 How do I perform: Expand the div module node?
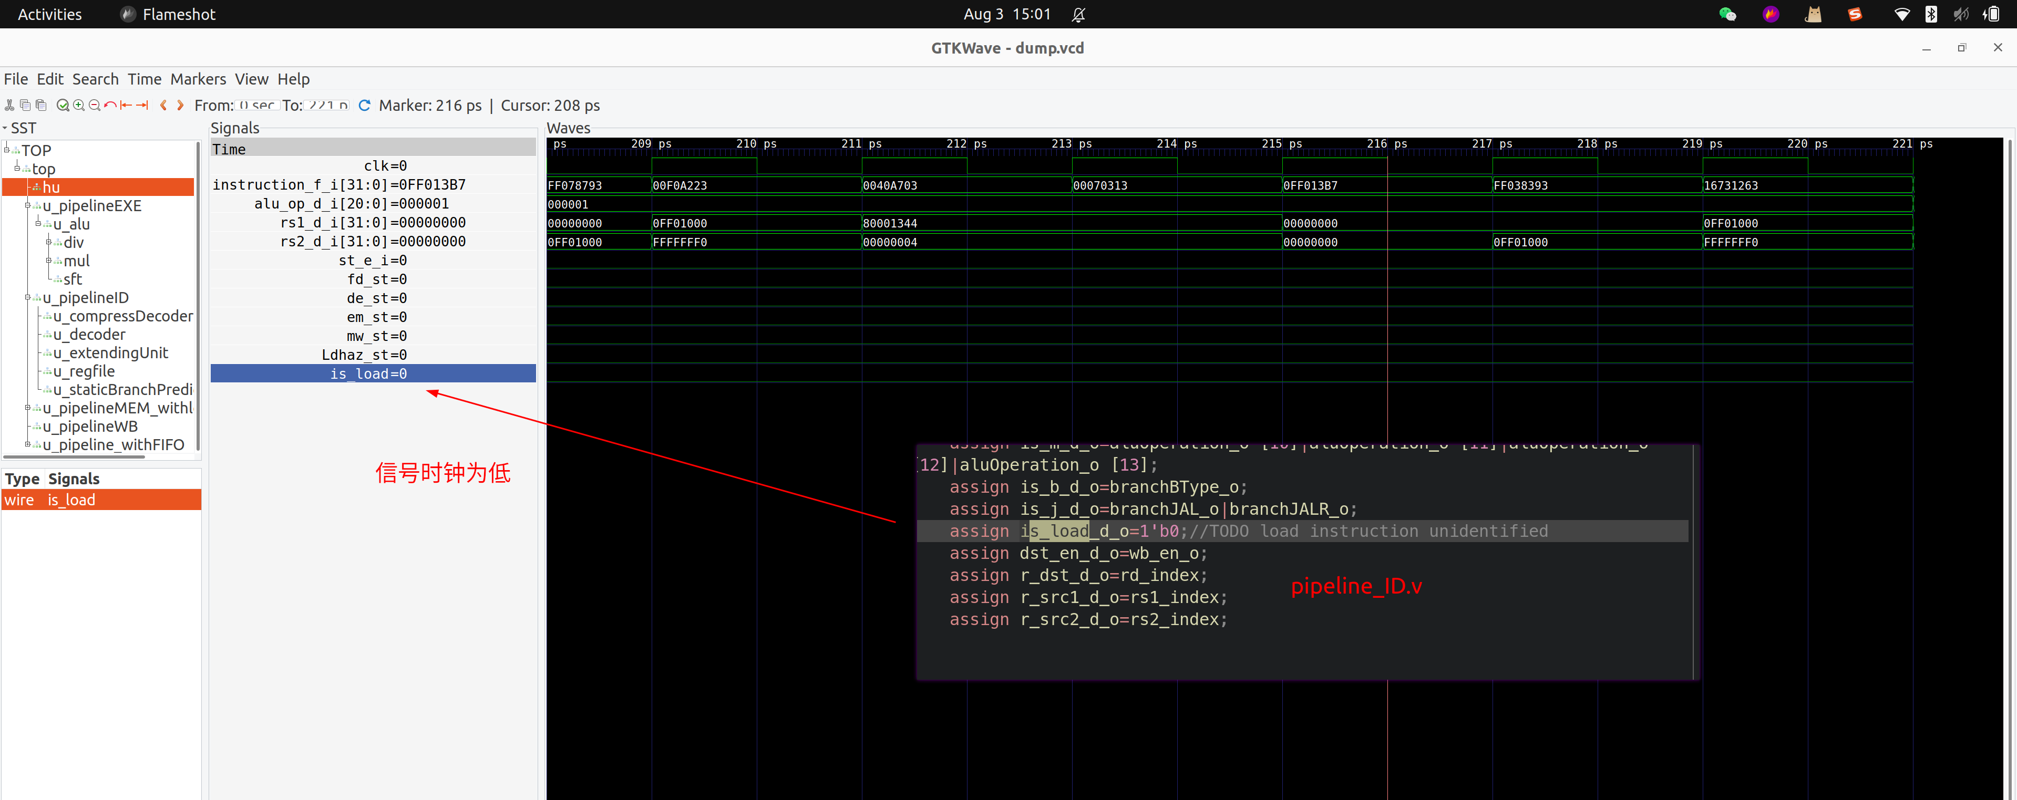(48, 241)
